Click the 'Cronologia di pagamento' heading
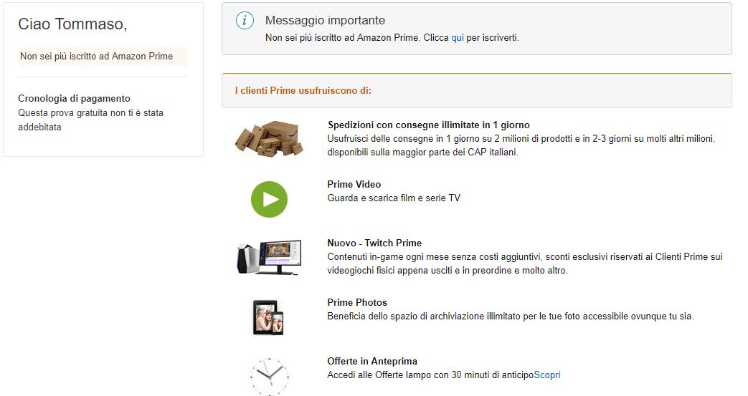748x396 pixels. (75, 98)
